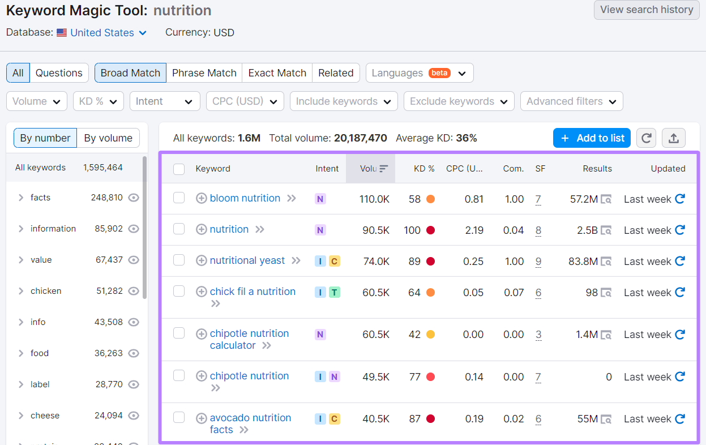Image resolution: width=706 pixels, height=445 pixels.
Task: Open the Advanced filters dropdown
Action: click(x=571, y=101)
